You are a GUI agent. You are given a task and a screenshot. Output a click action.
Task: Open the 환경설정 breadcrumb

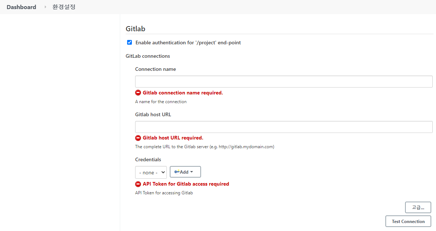point(64,7)
